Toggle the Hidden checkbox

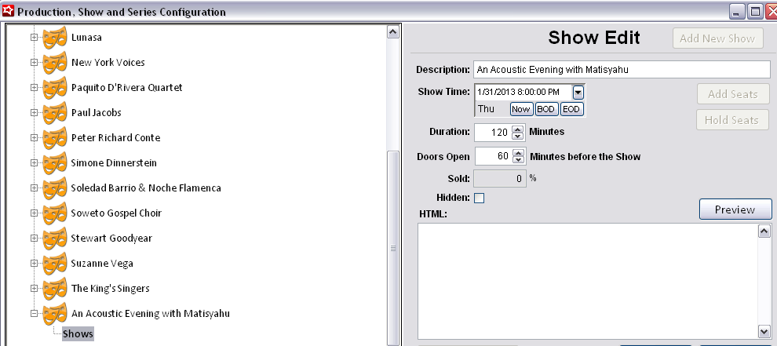coord(480,198)
